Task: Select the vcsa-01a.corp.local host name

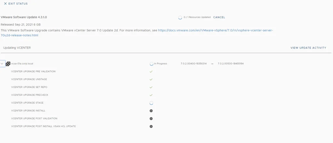Action: pyautogui.click(x=22, y=63)
